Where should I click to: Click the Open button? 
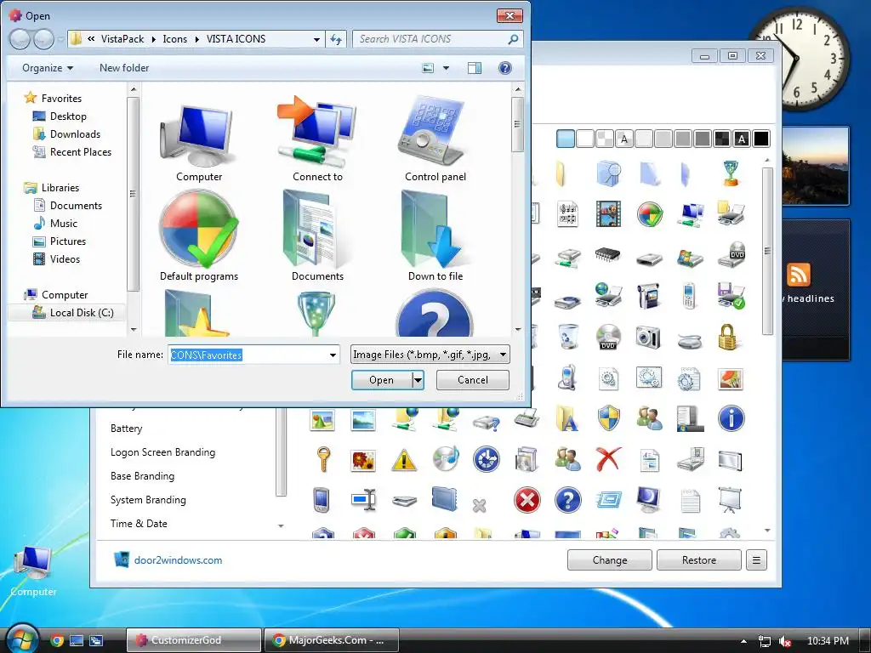[x=382, y=380]
